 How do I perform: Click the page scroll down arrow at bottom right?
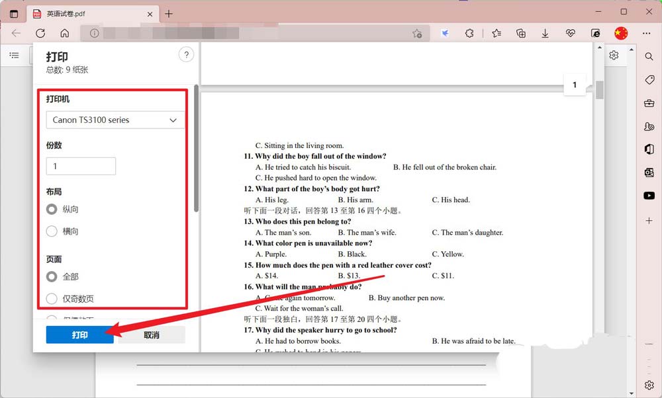pos(631,393)
